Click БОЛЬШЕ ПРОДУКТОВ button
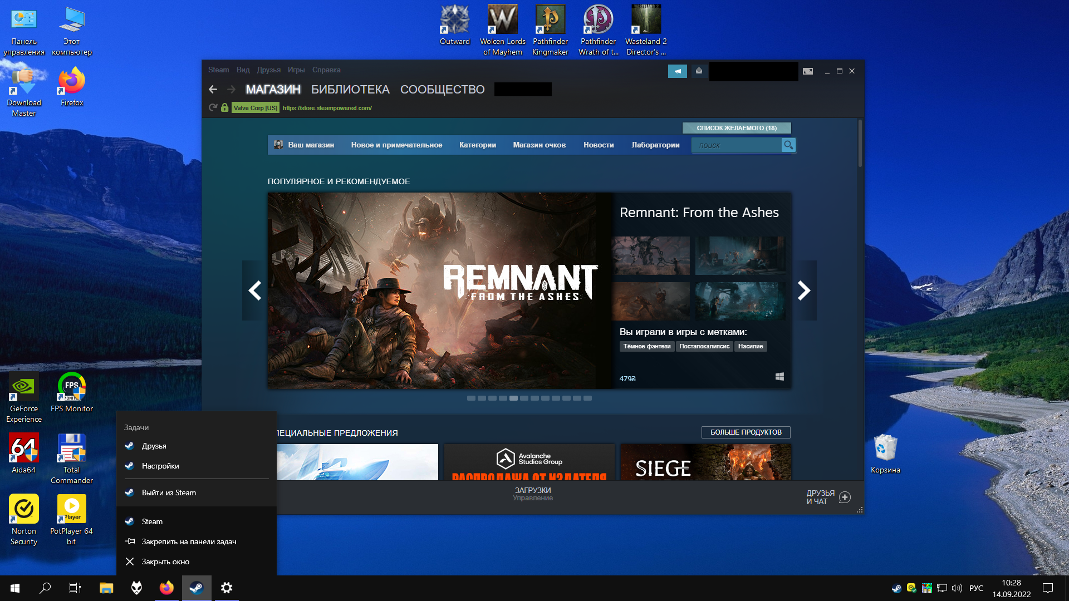 coord(746,432)
